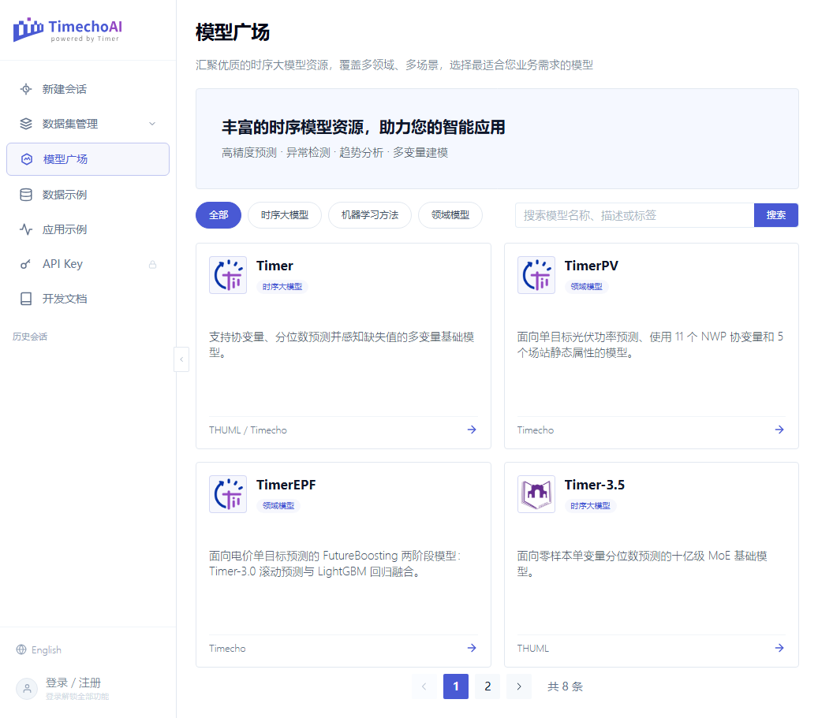Click the THUML / Timecho author text
Viewport: 818px width, 718px height.
[x=248, y=430]
